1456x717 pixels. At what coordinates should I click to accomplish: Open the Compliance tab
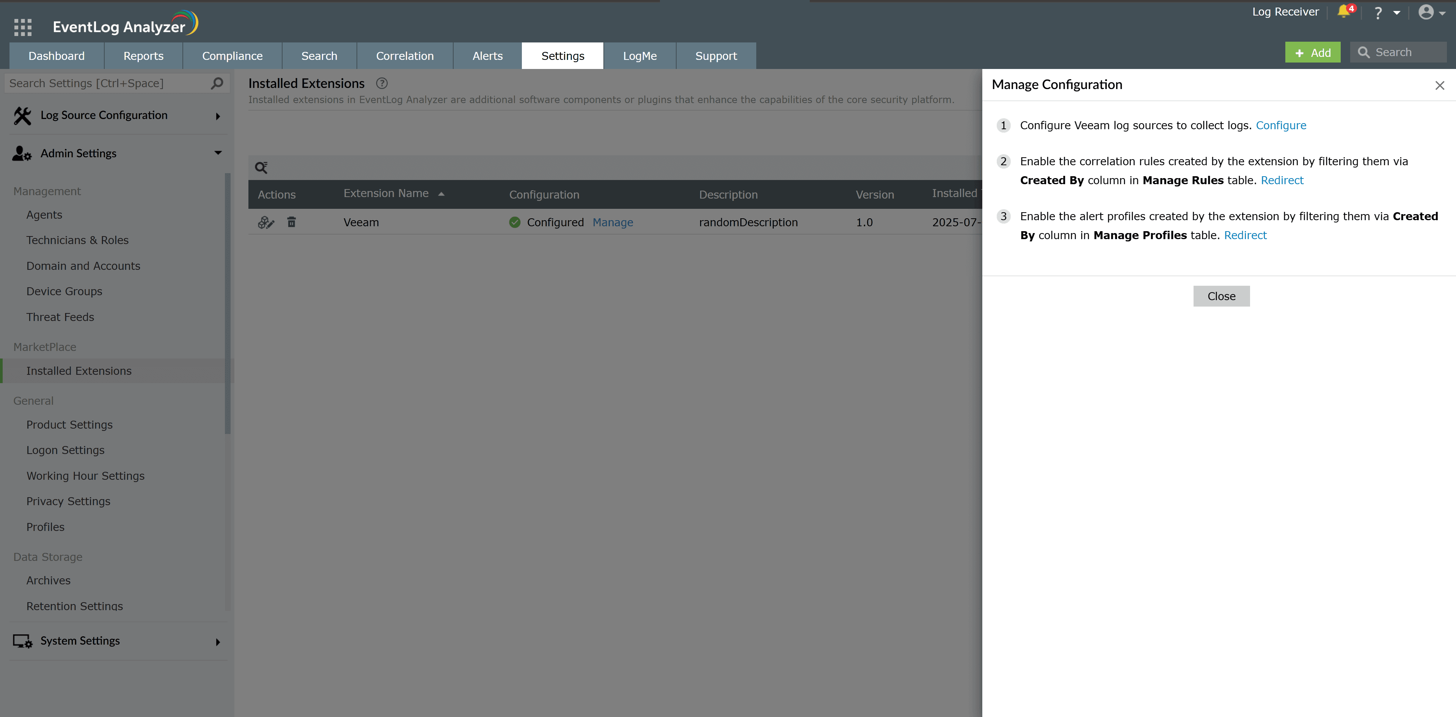(232, 56)
